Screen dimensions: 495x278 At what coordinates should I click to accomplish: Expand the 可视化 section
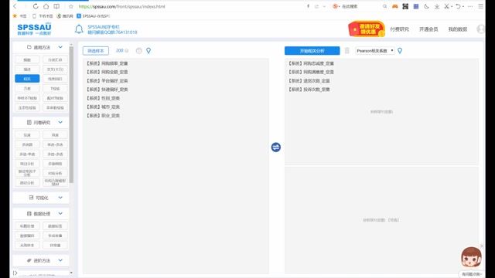point(41,198)
